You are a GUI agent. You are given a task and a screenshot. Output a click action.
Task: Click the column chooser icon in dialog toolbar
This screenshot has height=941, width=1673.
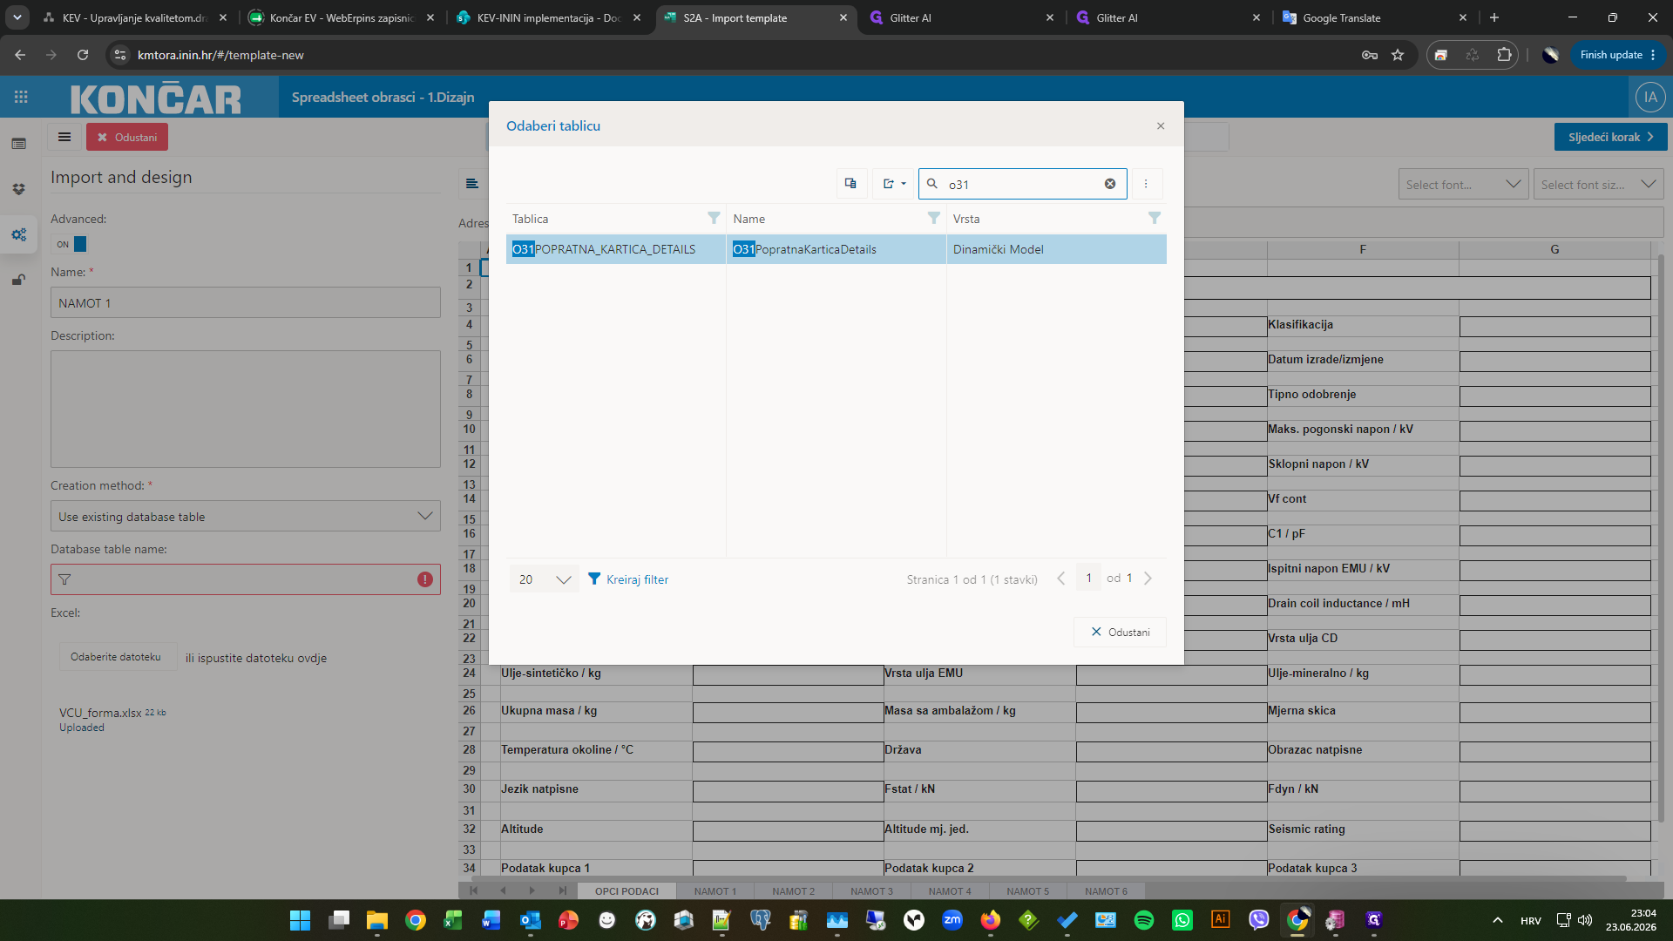click(x=850, y=184)
